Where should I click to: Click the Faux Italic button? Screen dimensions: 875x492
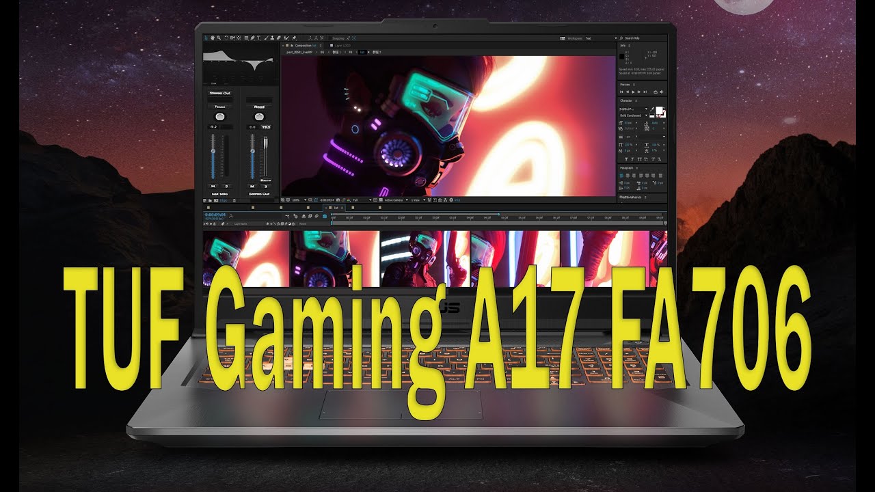632,159
